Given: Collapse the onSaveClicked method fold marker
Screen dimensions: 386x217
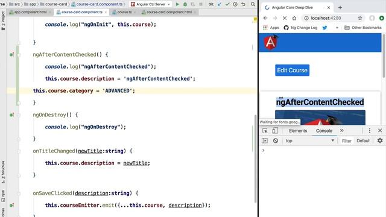Looking at the screenshot, I should (19, 193).
